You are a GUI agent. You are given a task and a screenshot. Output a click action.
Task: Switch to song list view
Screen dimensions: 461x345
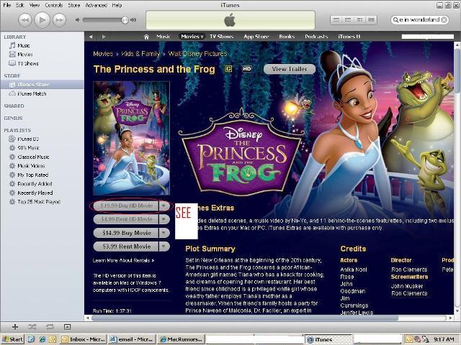point(336,19)
